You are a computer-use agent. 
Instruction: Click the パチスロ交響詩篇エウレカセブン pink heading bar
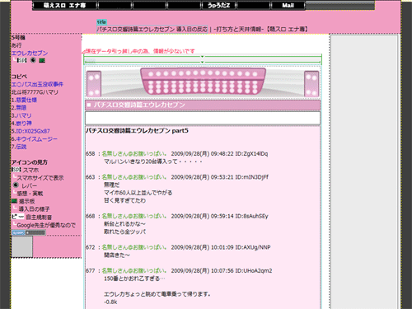203,105
